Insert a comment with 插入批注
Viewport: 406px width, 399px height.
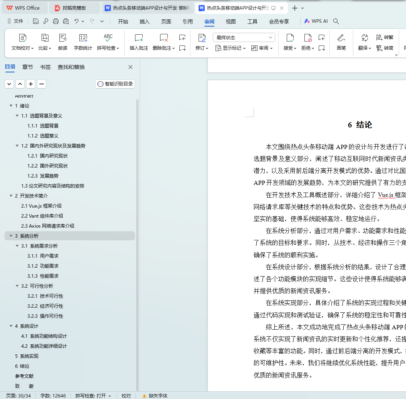[x=139, y=42]
